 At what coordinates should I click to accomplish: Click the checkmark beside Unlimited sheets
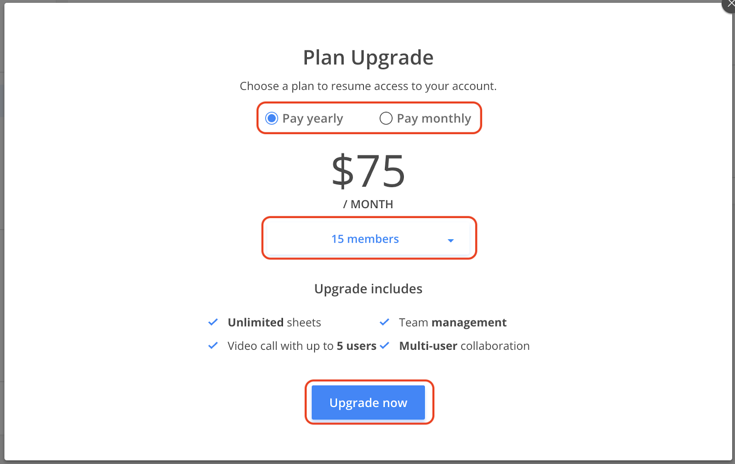pos(213,322)
